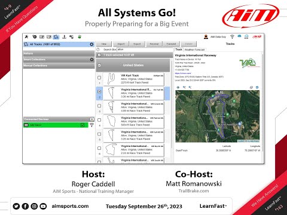The width and height of the screenshot is (287, 215).
Task: Open Preferences via the wrench toolbar icon
Action: click(26, 36)
